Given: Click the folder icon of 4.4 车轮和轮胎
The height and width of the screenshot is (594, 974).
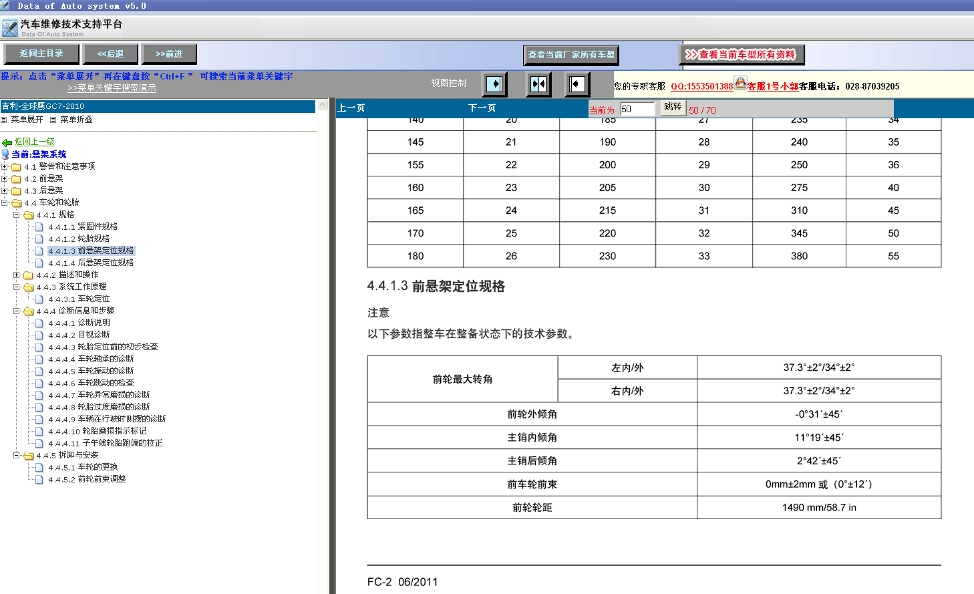Looking at the screenshot, I should (x=16, y=202).
